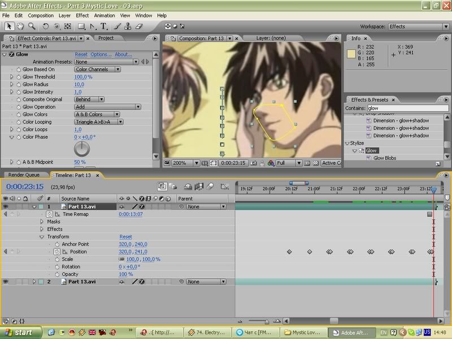Collapse the Transform group in timeline
This screenshot has width=452, height=339.
(42, 237)
